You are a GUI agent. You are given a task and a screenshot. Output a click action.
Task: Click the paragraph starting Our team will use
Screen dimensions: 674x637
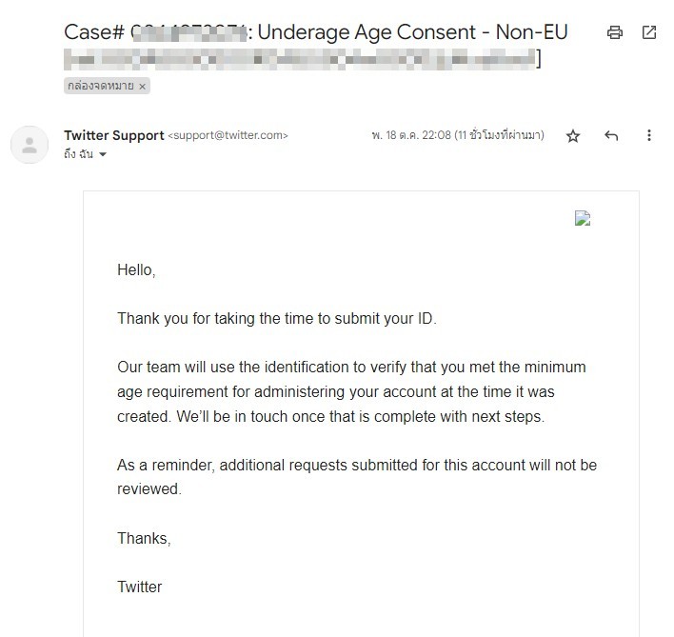pos(351,391)
